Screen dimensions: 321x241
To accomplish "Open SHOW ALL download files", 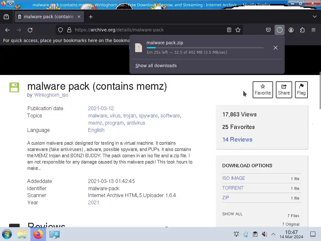I will 232,214.
